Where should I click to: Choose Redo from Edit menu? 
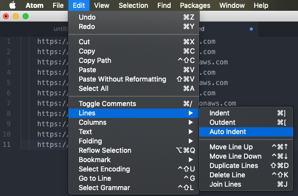134,27
